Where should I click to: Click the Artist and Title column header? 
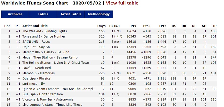(35, 26)
